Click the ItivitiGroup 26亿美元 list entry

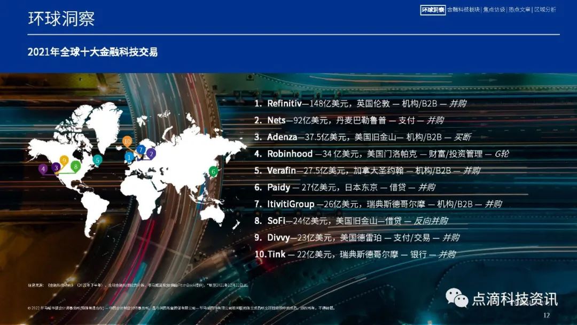pos(378,204)
